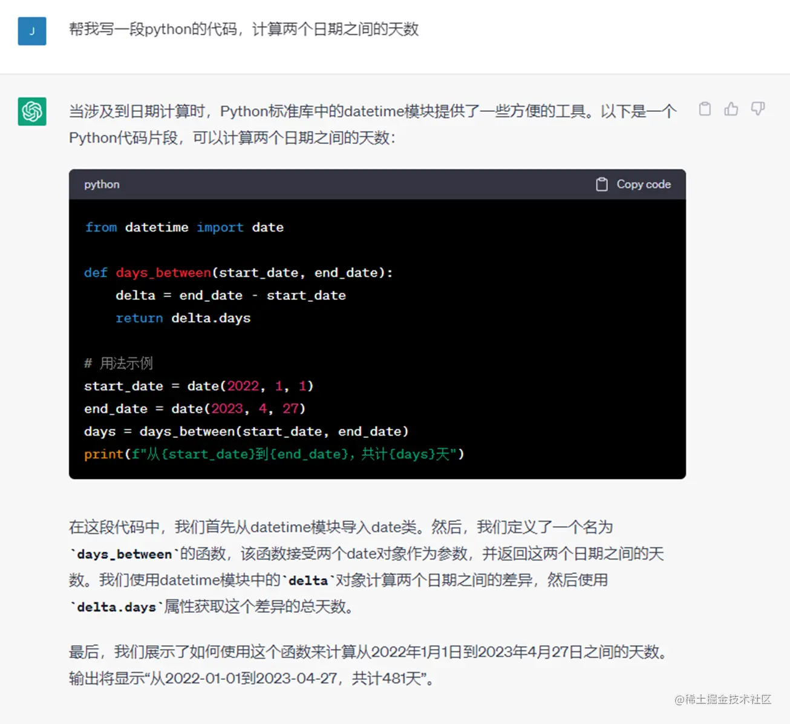The width and height of the screenshot is (790, 724).
Task: Give the response a thumbs up
Action: (731, 109)
